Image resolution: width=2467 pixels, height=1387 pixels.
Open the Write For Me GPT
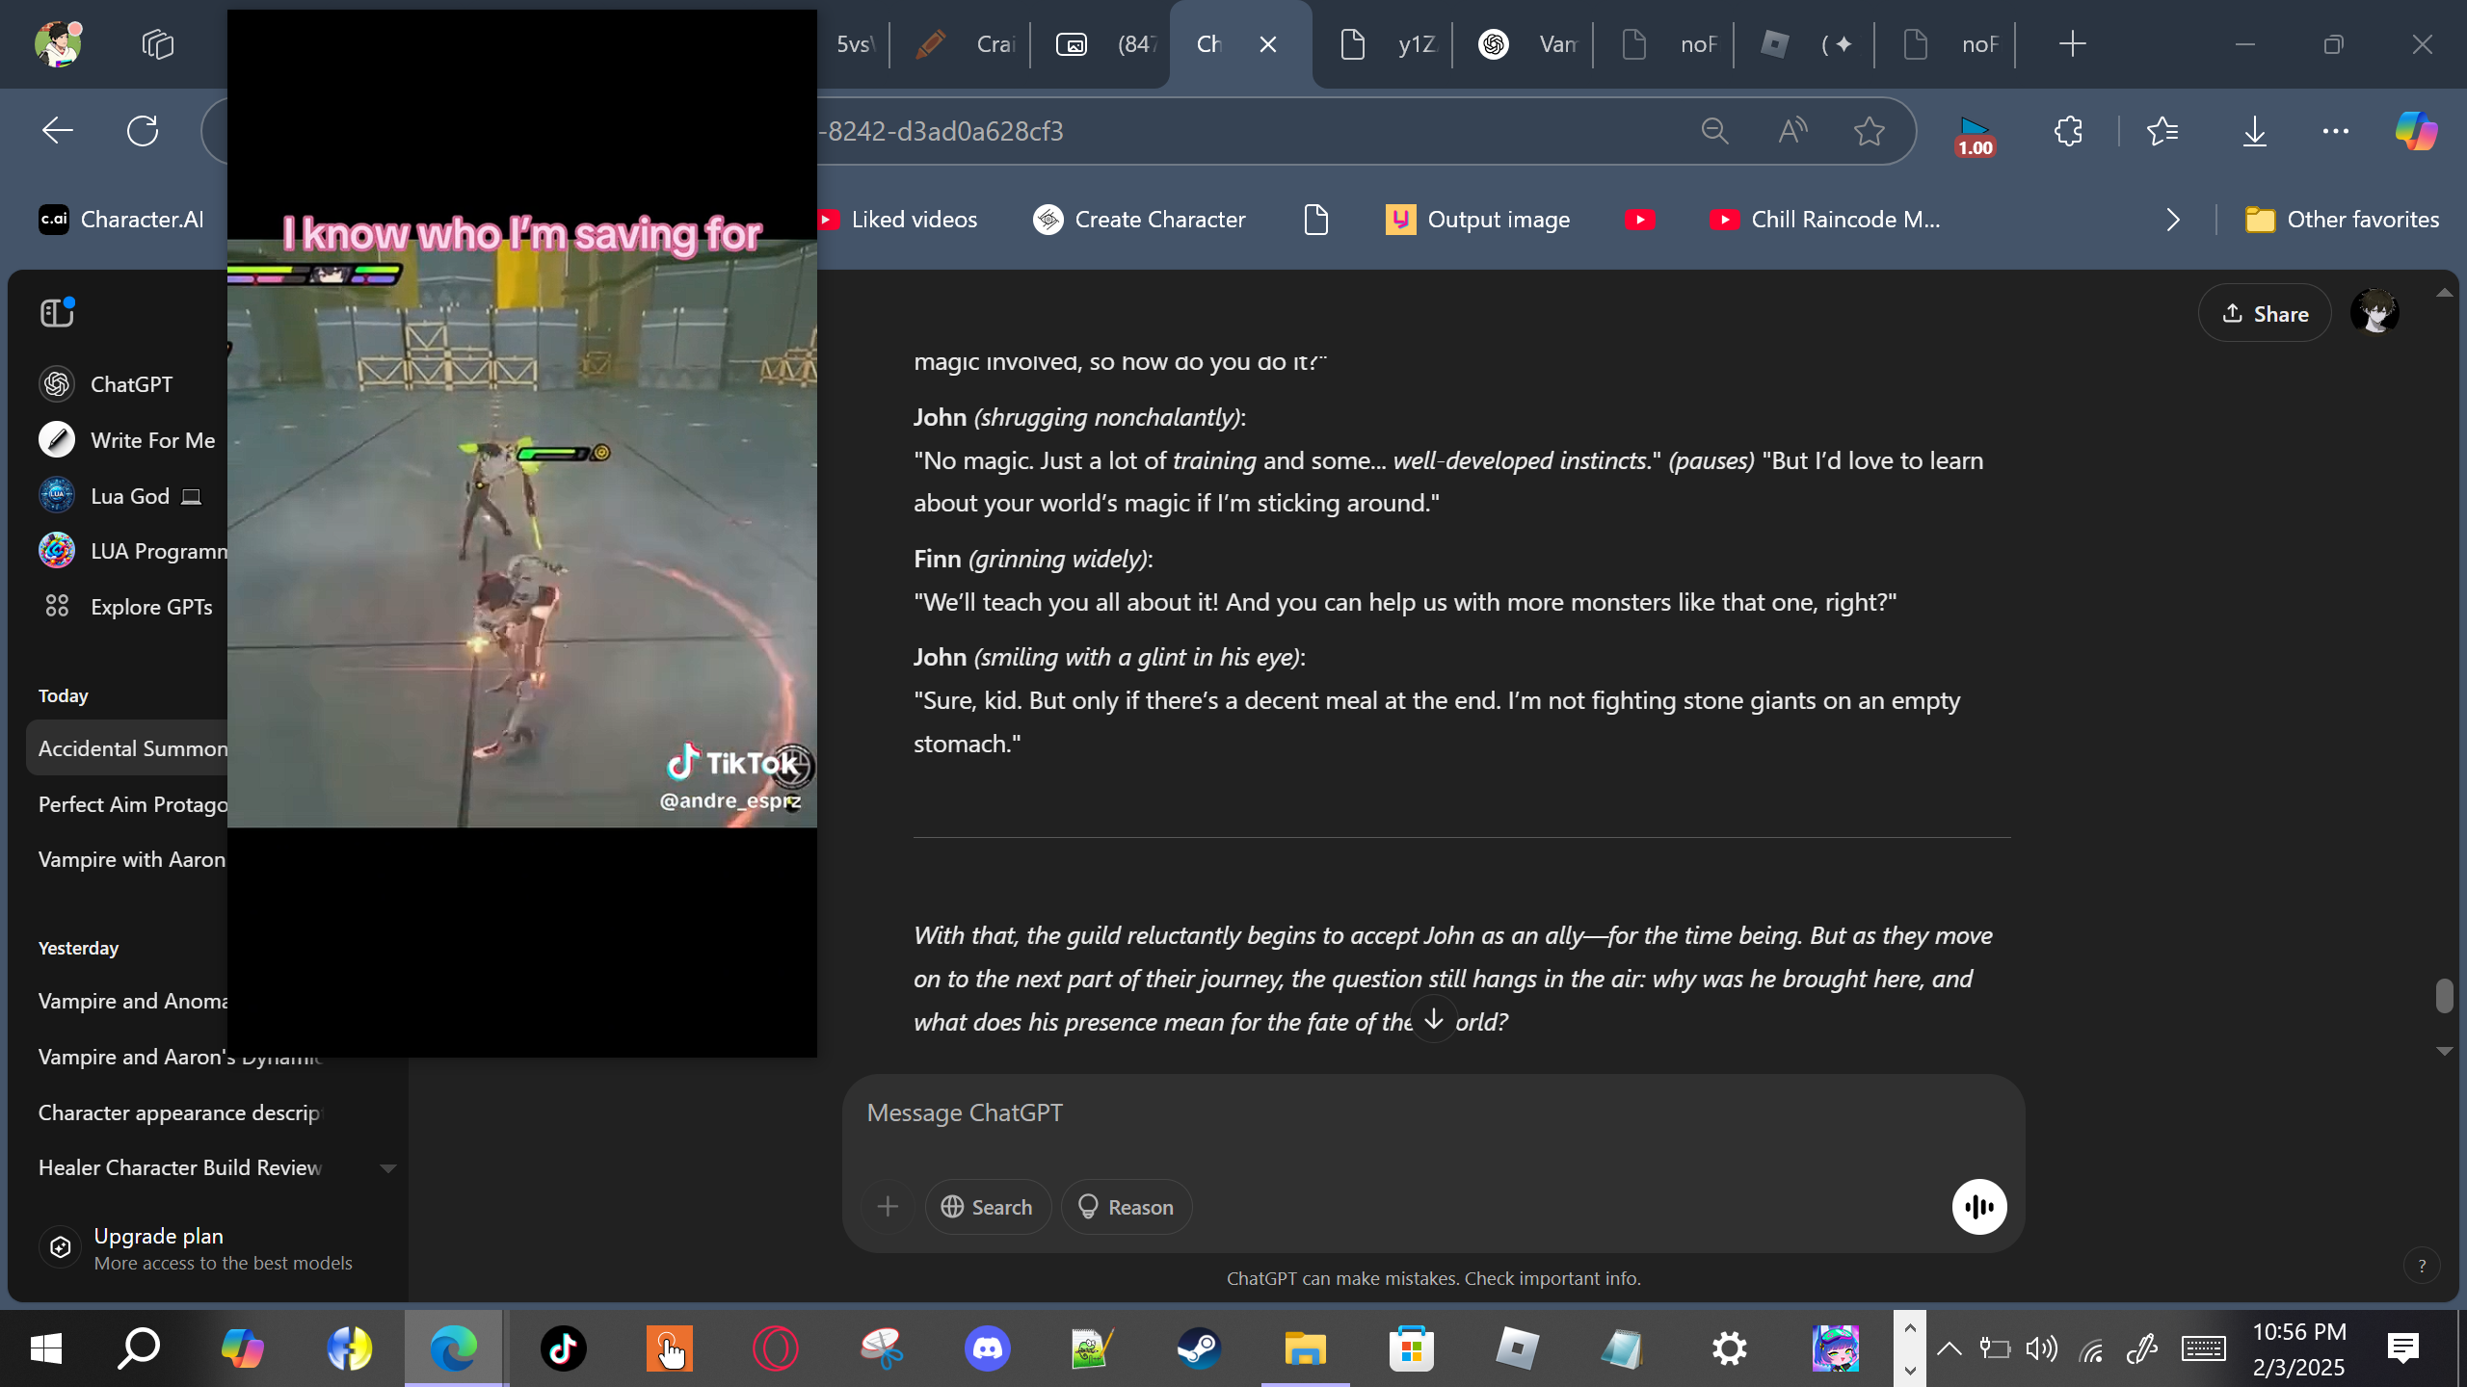(x=127, y=440)
